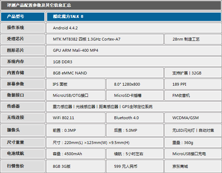The height and width of the screenshot is (173, 222).
Task: Select the 传感器 row label
Action: click(x=23, y=106)
